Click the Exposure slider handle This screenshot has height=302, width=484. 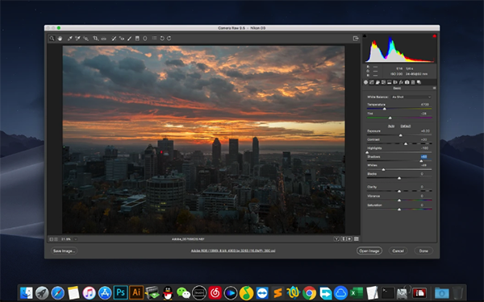(x=401, y=135)
